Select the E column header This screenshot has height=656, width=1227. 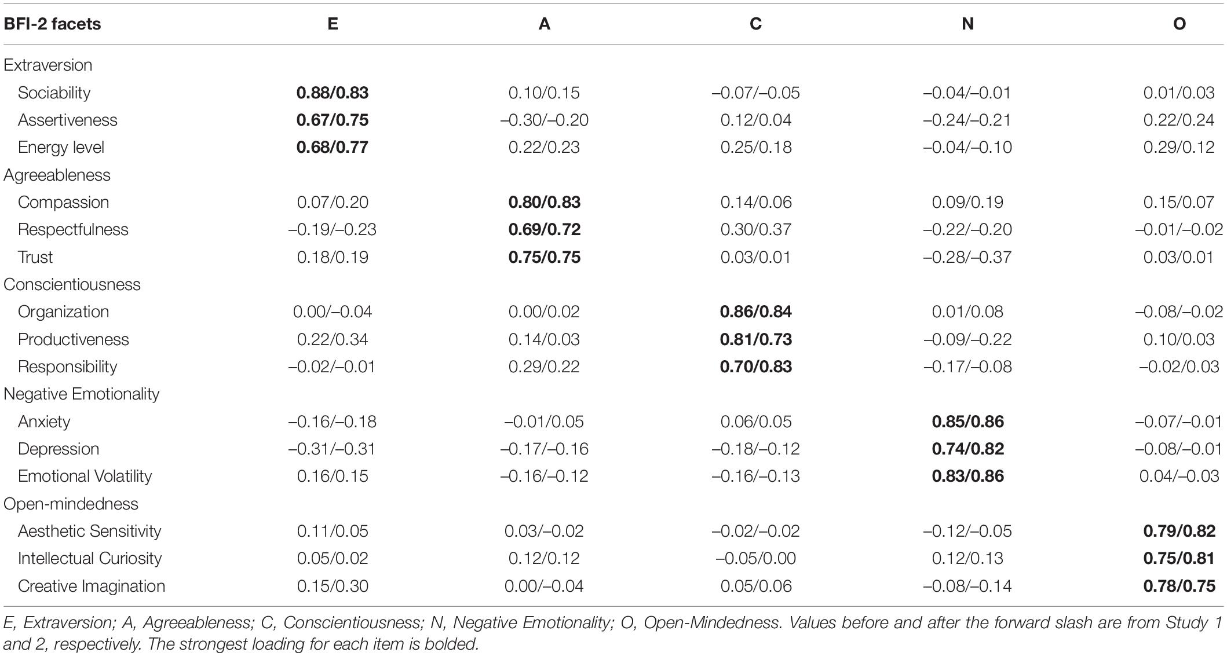pyautogui.click(x=333, y=24)
